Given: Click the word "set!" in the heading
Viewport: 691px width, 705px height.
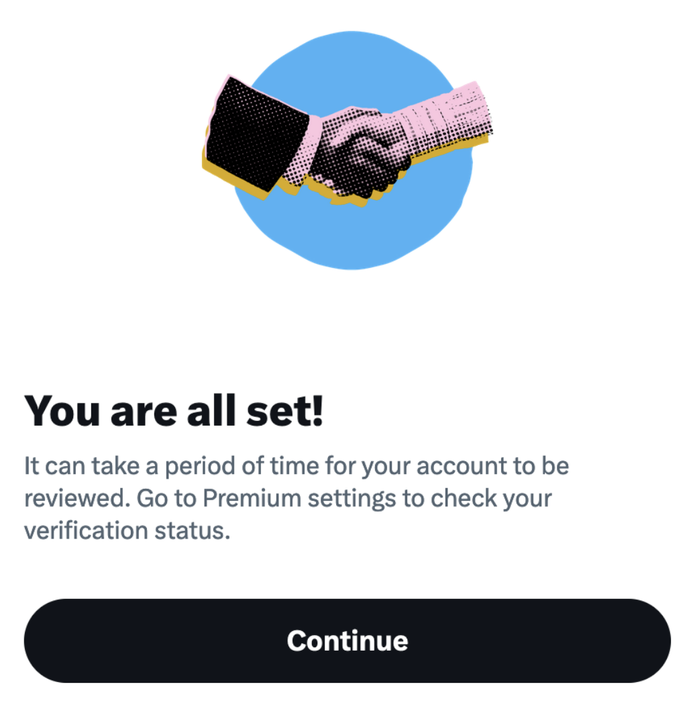Looking at the screenshot, I should 285,411.
